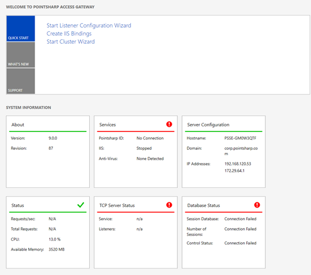
Task: Click the 'Available Memory:' label
Action: click(28, 250)
